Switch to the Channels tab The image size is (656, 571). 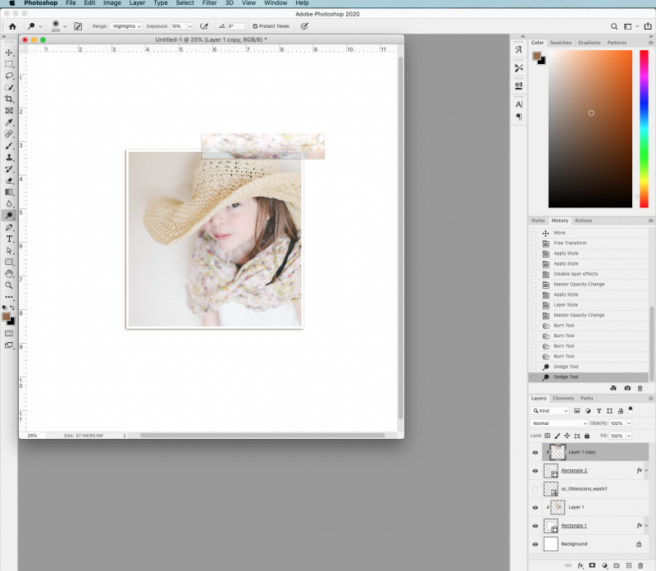click(563, 398)
